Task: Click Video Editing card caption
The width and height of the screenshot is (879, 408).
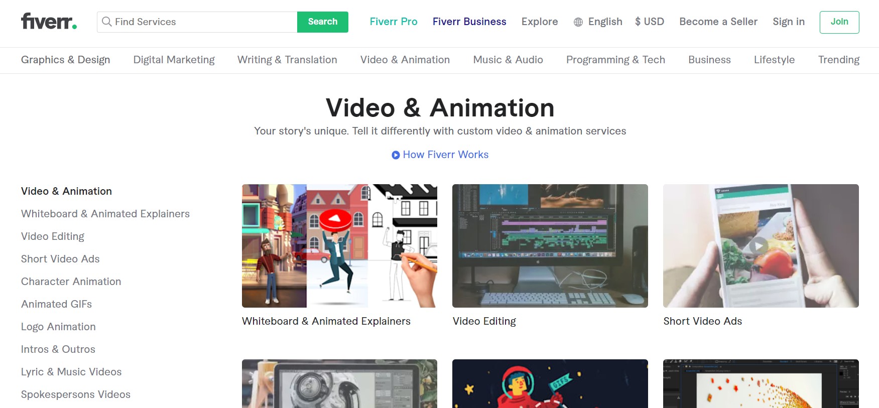Action: (484, 321)
